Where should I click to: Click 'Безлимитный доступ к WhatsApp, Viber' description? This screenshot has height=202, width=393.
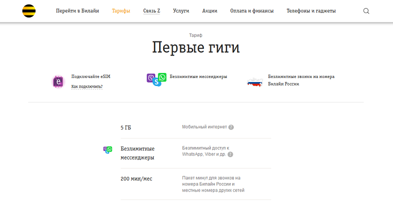click(206, 151)
